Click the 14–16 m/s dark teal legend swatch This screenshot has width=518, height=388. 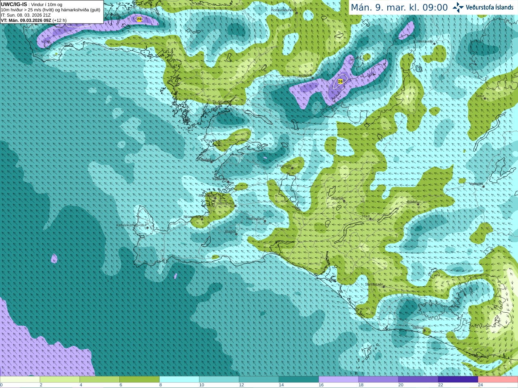(x=299, y=379)
